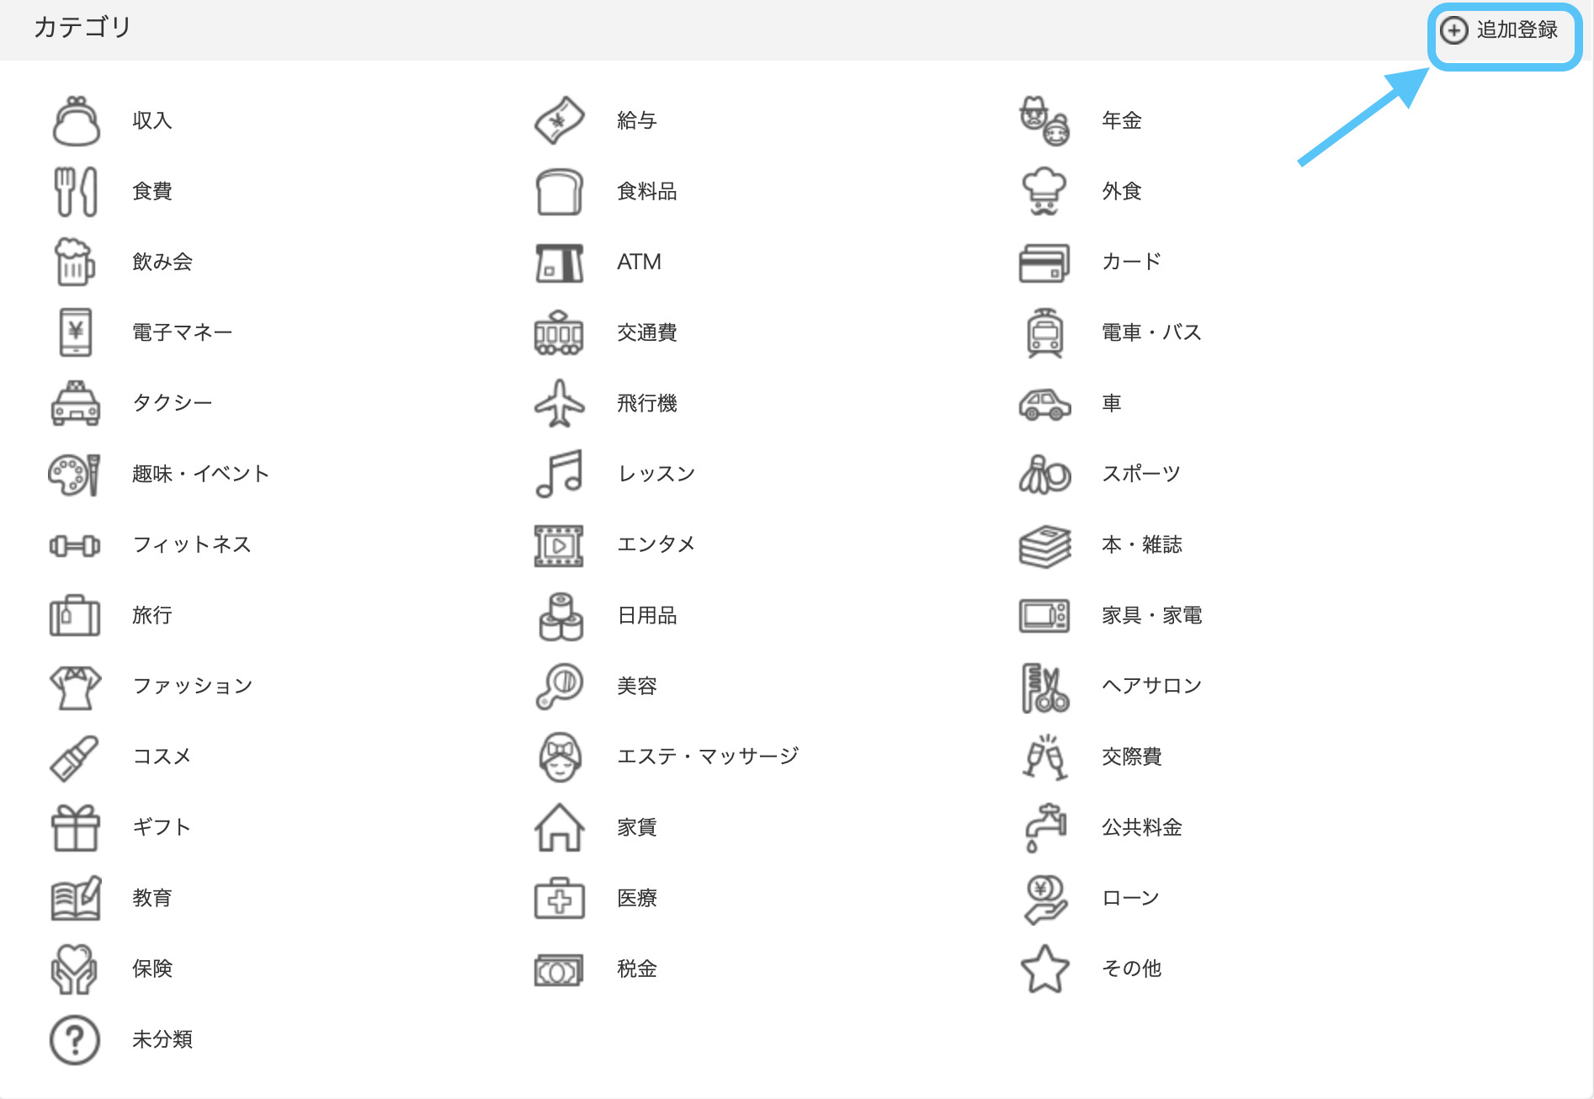The width and height of the screenshot is (1594, 1099).
Task: Click the gift box ギフト icon
Action: [76, 828]
